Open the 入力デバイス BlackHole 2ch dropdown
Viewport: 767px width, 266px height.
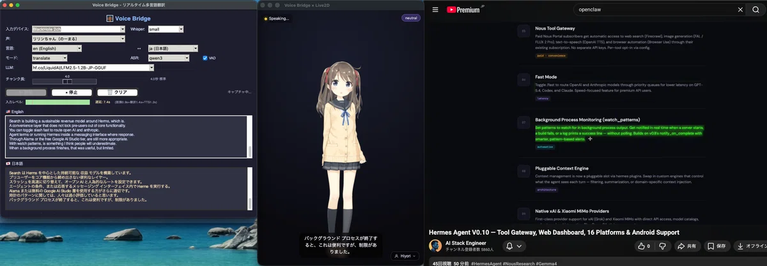78,29
